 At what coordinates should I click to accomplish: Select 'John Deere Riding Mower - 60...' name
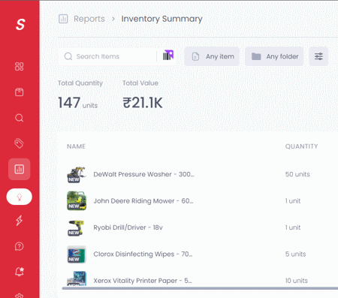pyautogui.click(x=143, y=201)
